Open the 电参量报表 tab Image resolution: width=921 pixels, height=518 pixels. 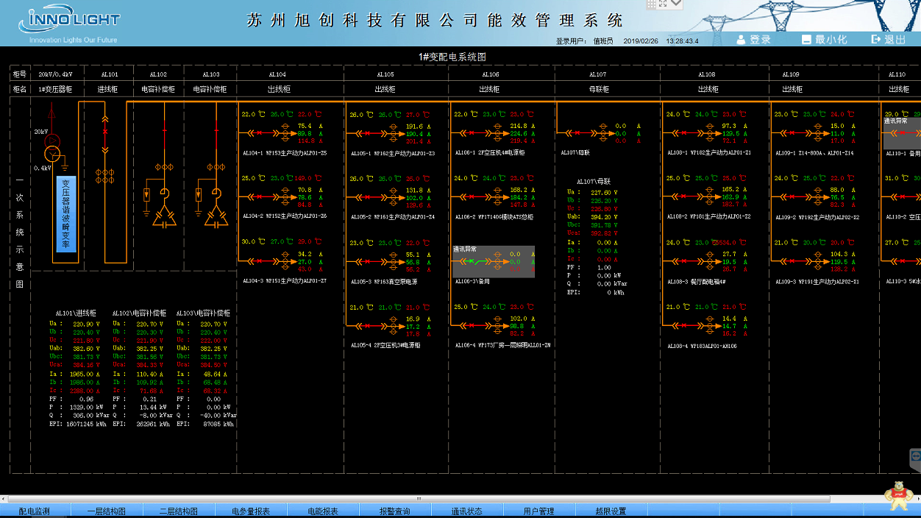point(251,511)
